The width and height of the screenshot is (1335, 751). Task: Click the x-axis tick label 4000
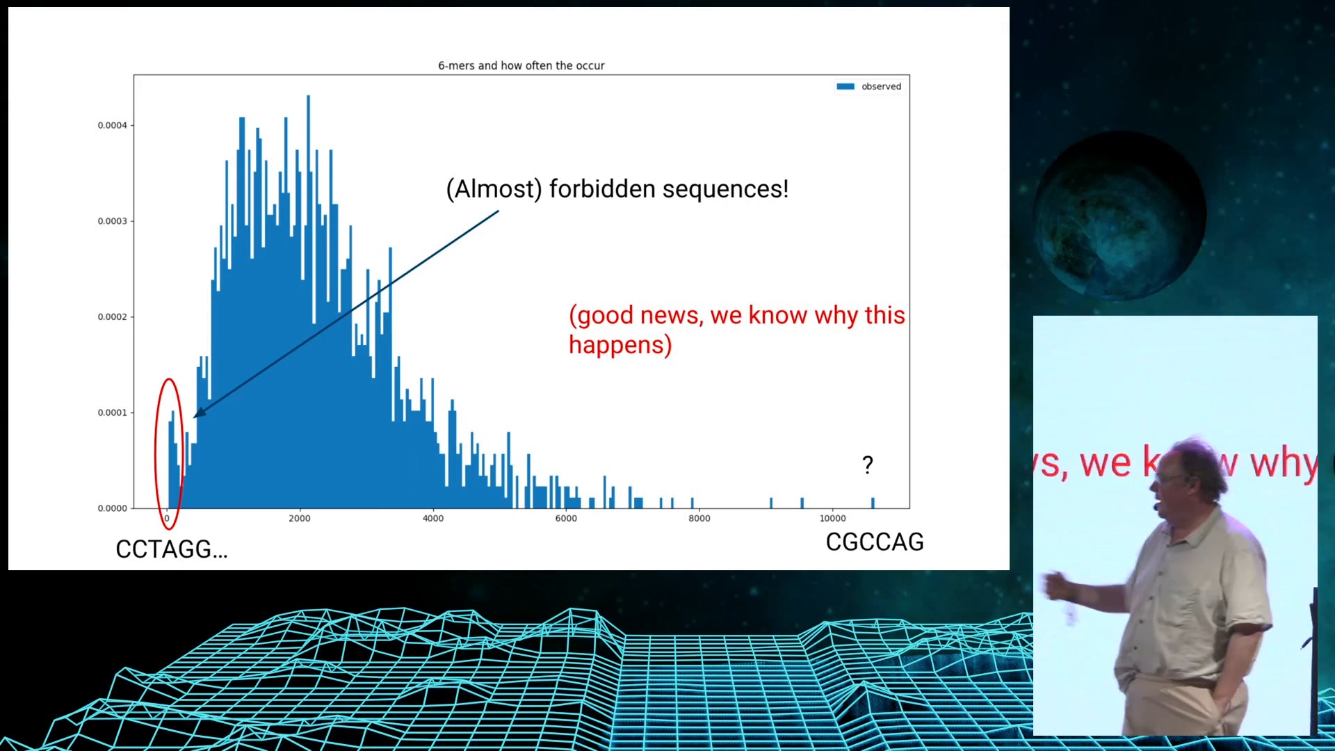click(433, 518)
